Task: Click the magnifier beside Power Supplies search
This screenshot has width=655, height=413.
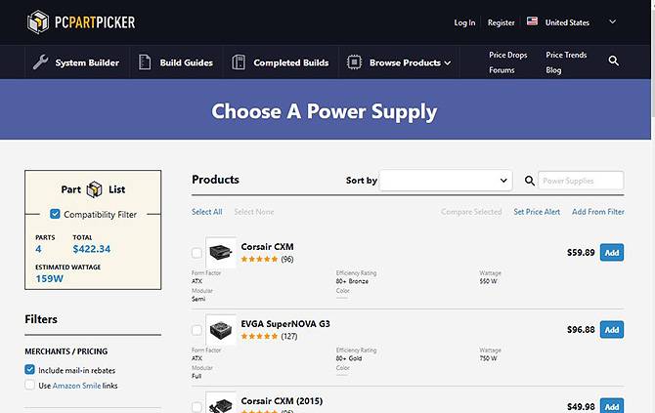Action: tap(529, 181)
